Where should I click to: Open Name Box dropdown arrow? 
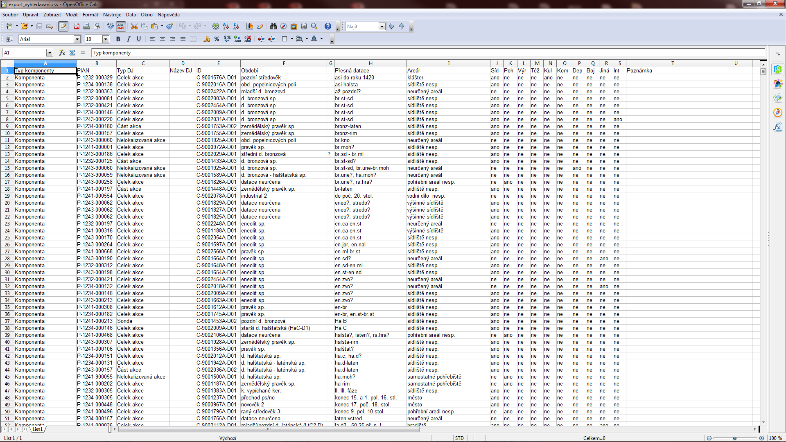click(50, 53)
